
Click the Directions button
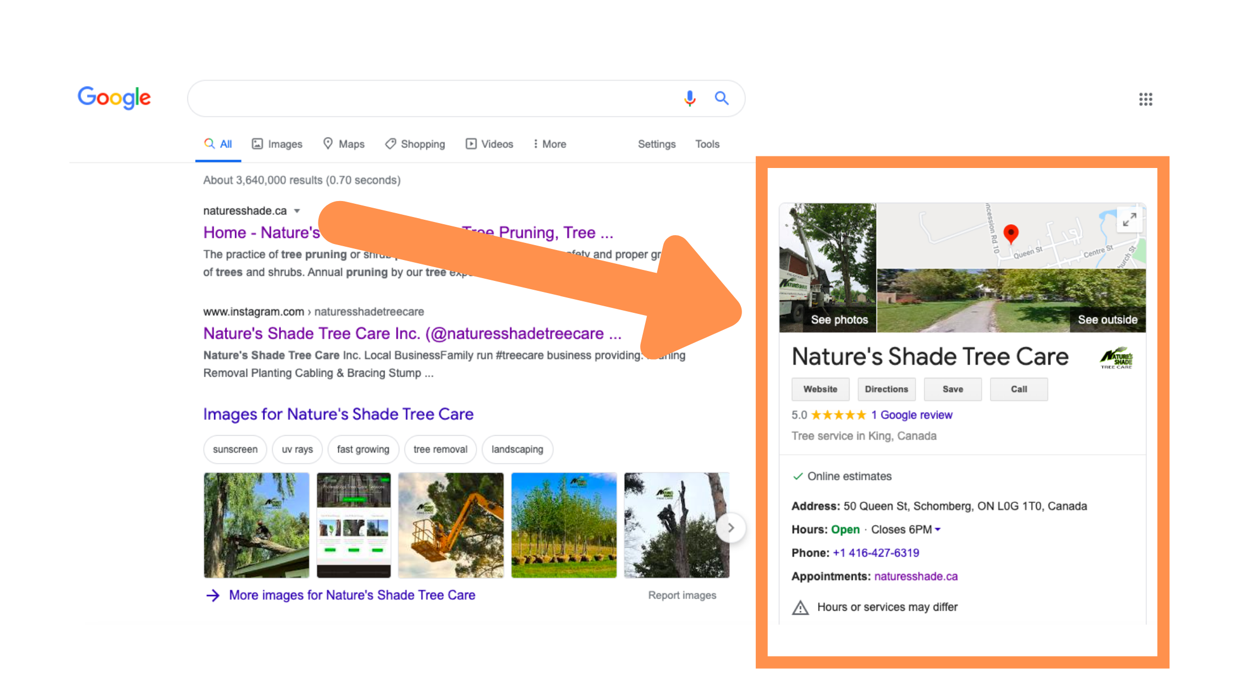point(886,389)
